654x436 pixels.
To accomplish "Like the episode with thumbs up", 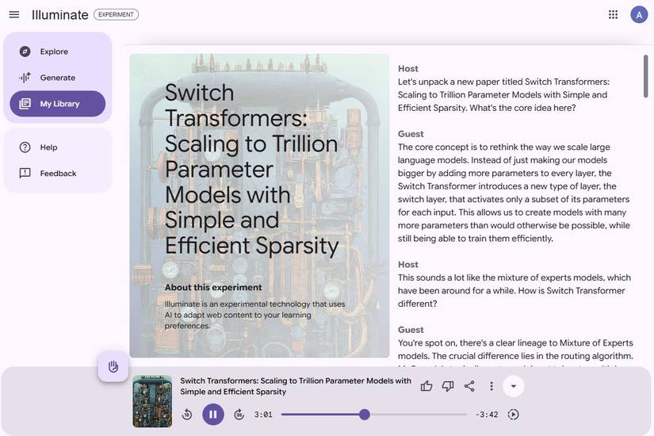I will pyautogui.click(x=426, y=386).
